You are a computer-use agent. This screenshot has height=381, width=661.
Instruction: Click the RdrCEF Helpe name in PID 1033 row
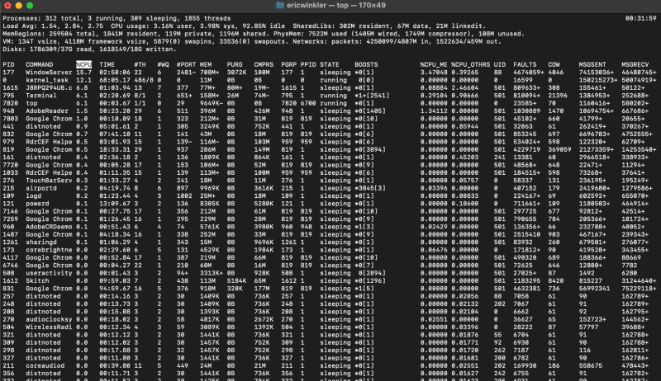tap(49, 172)
